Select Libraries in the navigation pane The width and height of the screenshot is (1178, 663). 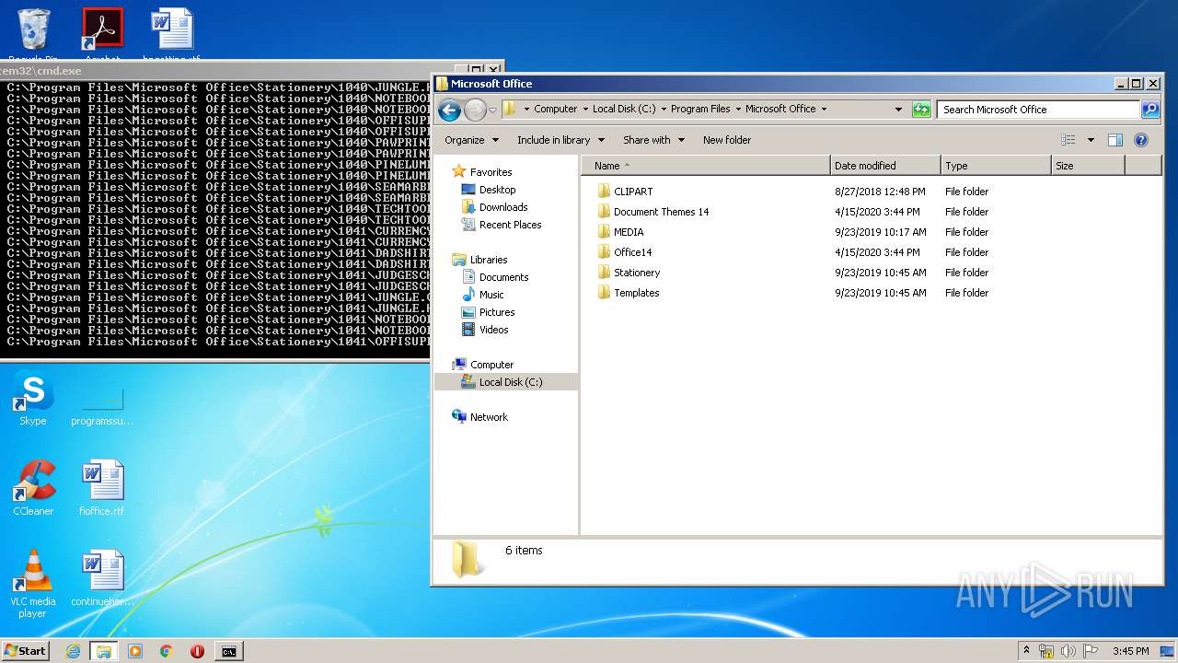[489, 260]
